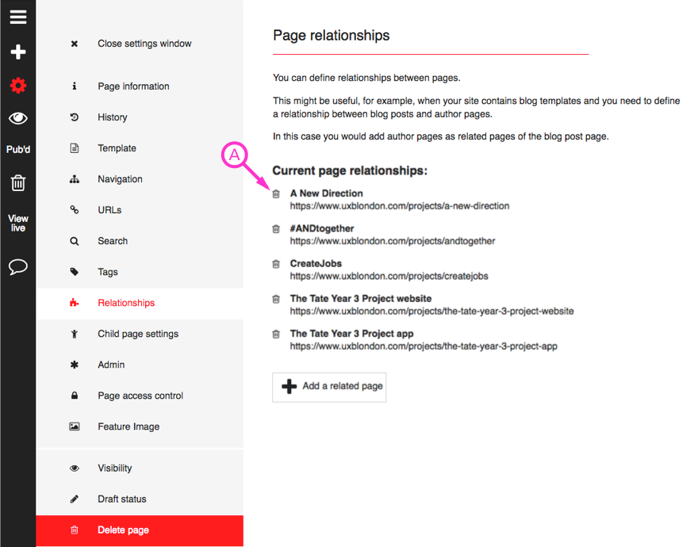Click the Navigation sitemap icon

pos(75,179)
